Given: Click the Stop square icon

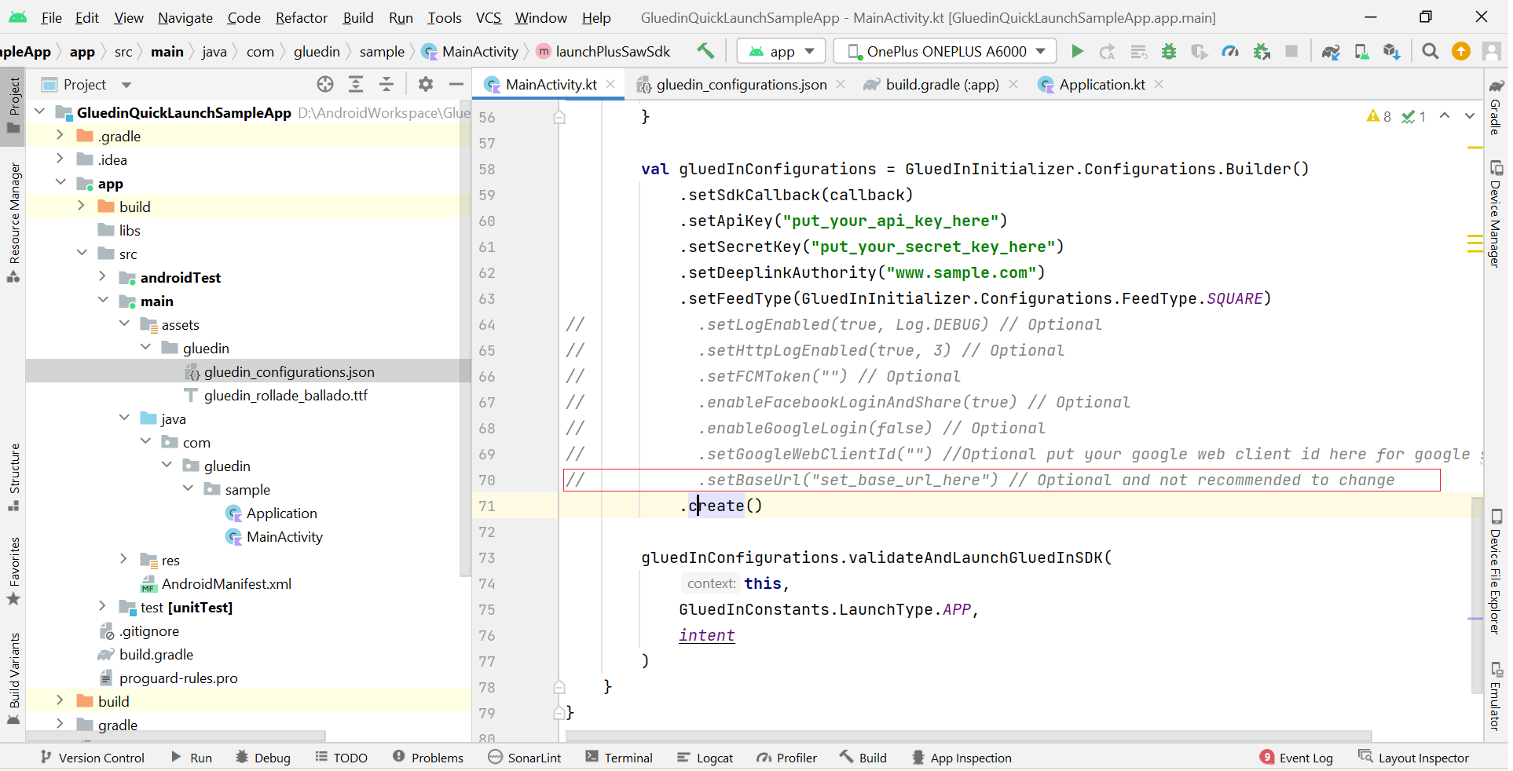Looking at the screenshot, I should pos(1291,51).
